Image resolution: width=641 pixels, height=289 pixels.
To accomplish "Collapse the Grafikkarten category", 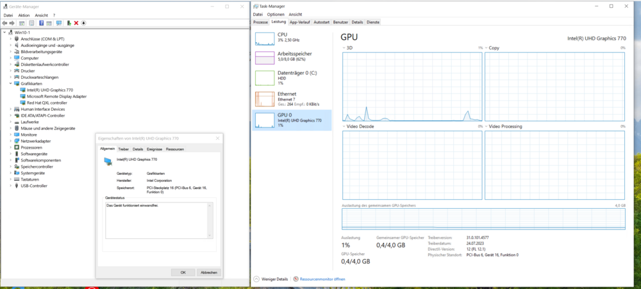I will click(11, 83).
